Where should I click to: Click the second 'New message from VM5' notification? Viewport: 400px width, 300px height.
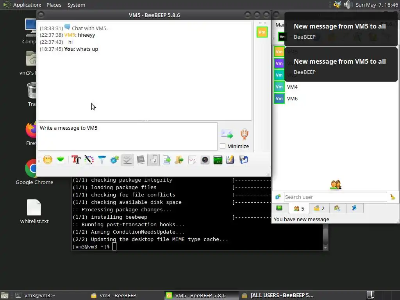pyautogui.click(x=341, y=64)
